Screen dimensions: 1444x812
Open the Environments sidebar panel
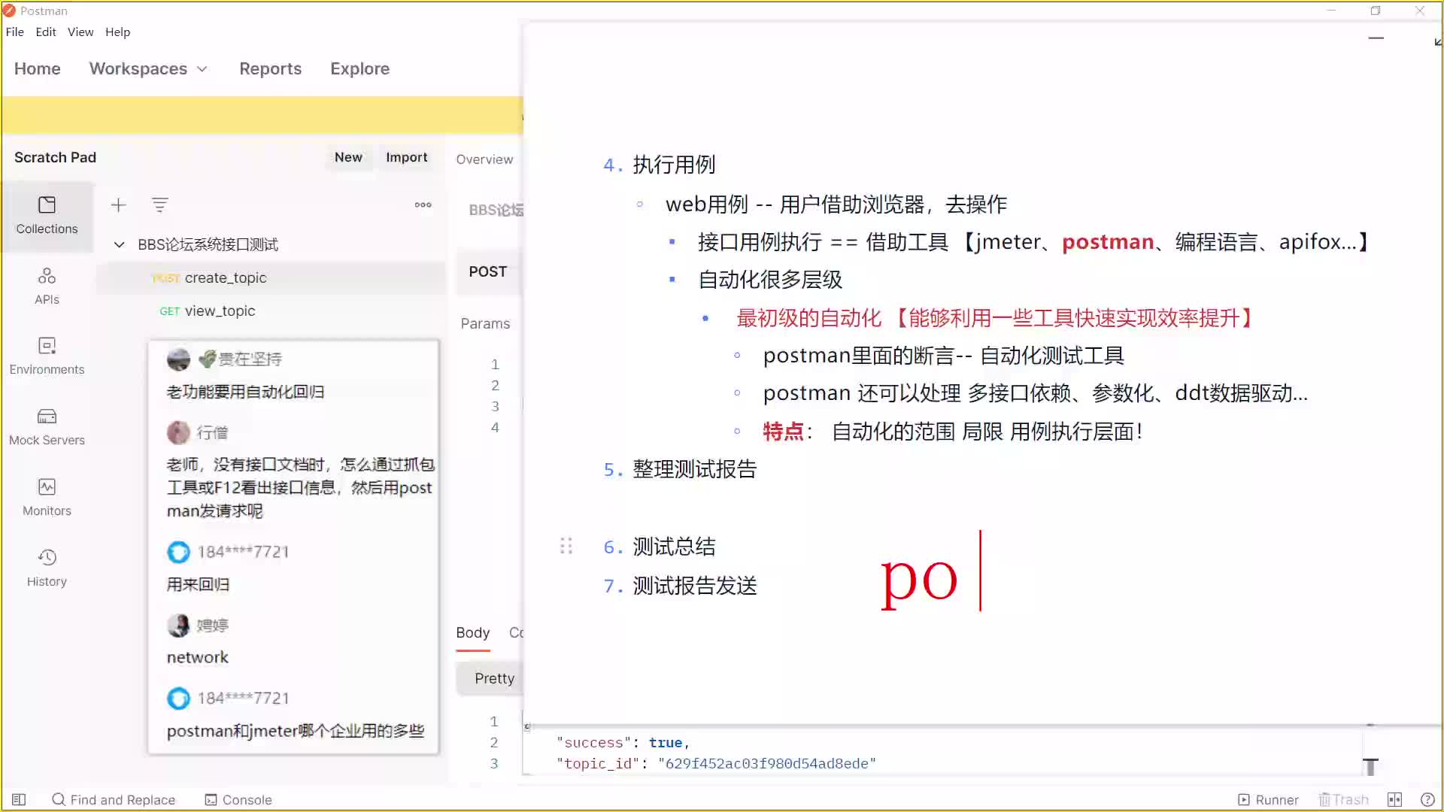[x=47, y=356]
